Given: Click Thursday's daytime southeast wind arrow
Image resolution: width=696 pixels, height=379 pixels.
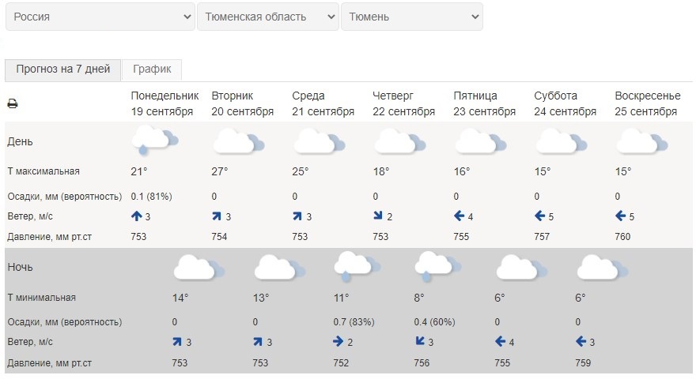Looking at the screenshot, I should coord(378,216).
